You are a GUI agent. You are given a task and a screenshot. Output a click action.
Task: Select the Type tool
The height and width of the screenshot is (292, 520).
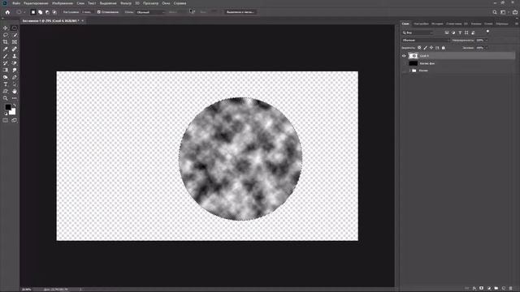click(x=6, y=84)
